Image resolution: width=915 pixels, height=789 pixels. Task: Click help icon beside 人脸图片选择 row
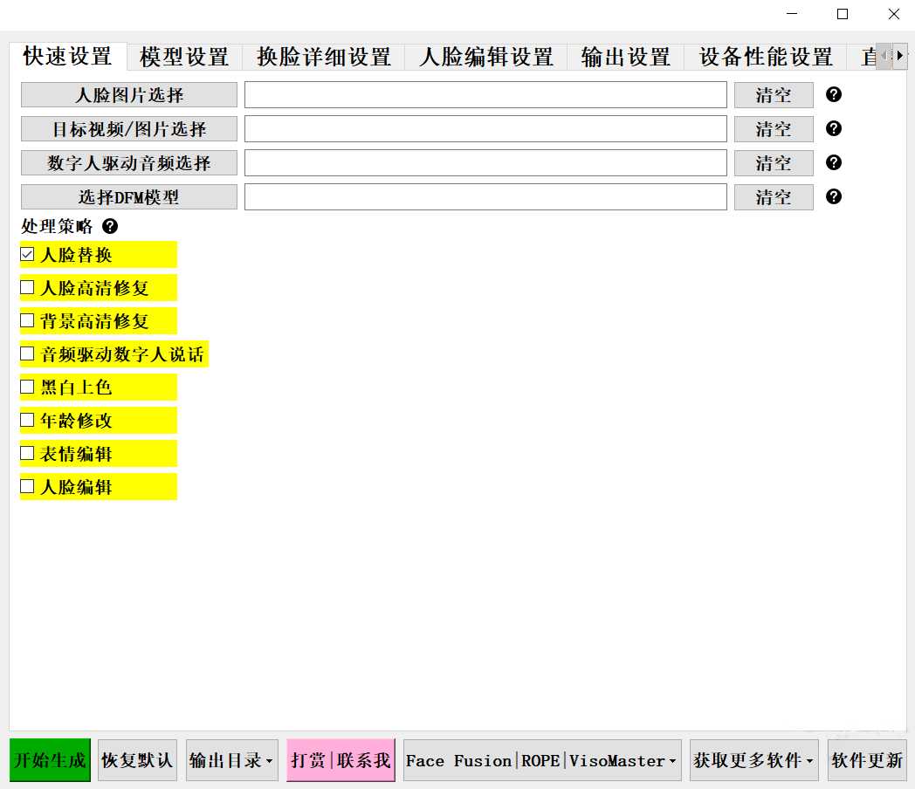(x=834, y=94)
